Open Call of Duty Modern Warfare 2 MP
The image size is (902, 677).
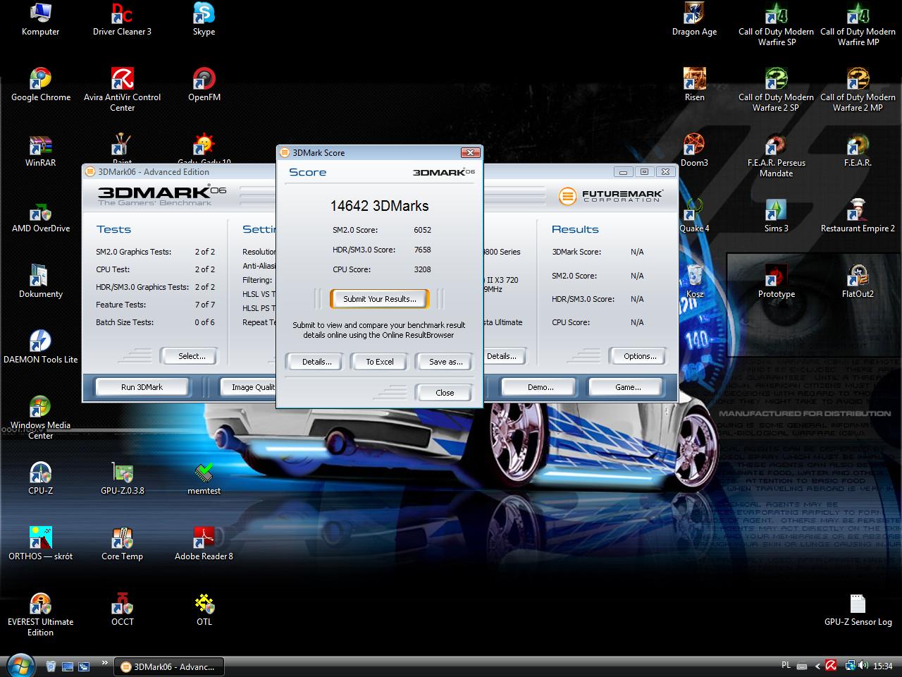(858, 90)
